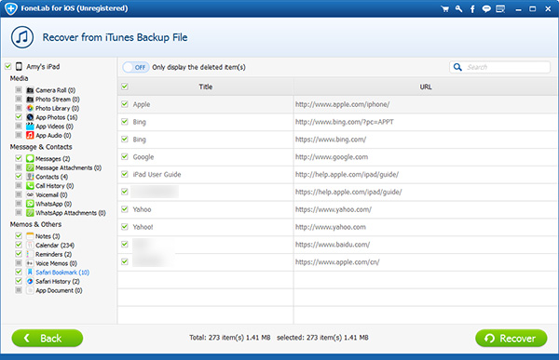Click the Voicemail icon
This screenshot has width=559, height=360.
[30, 194]
